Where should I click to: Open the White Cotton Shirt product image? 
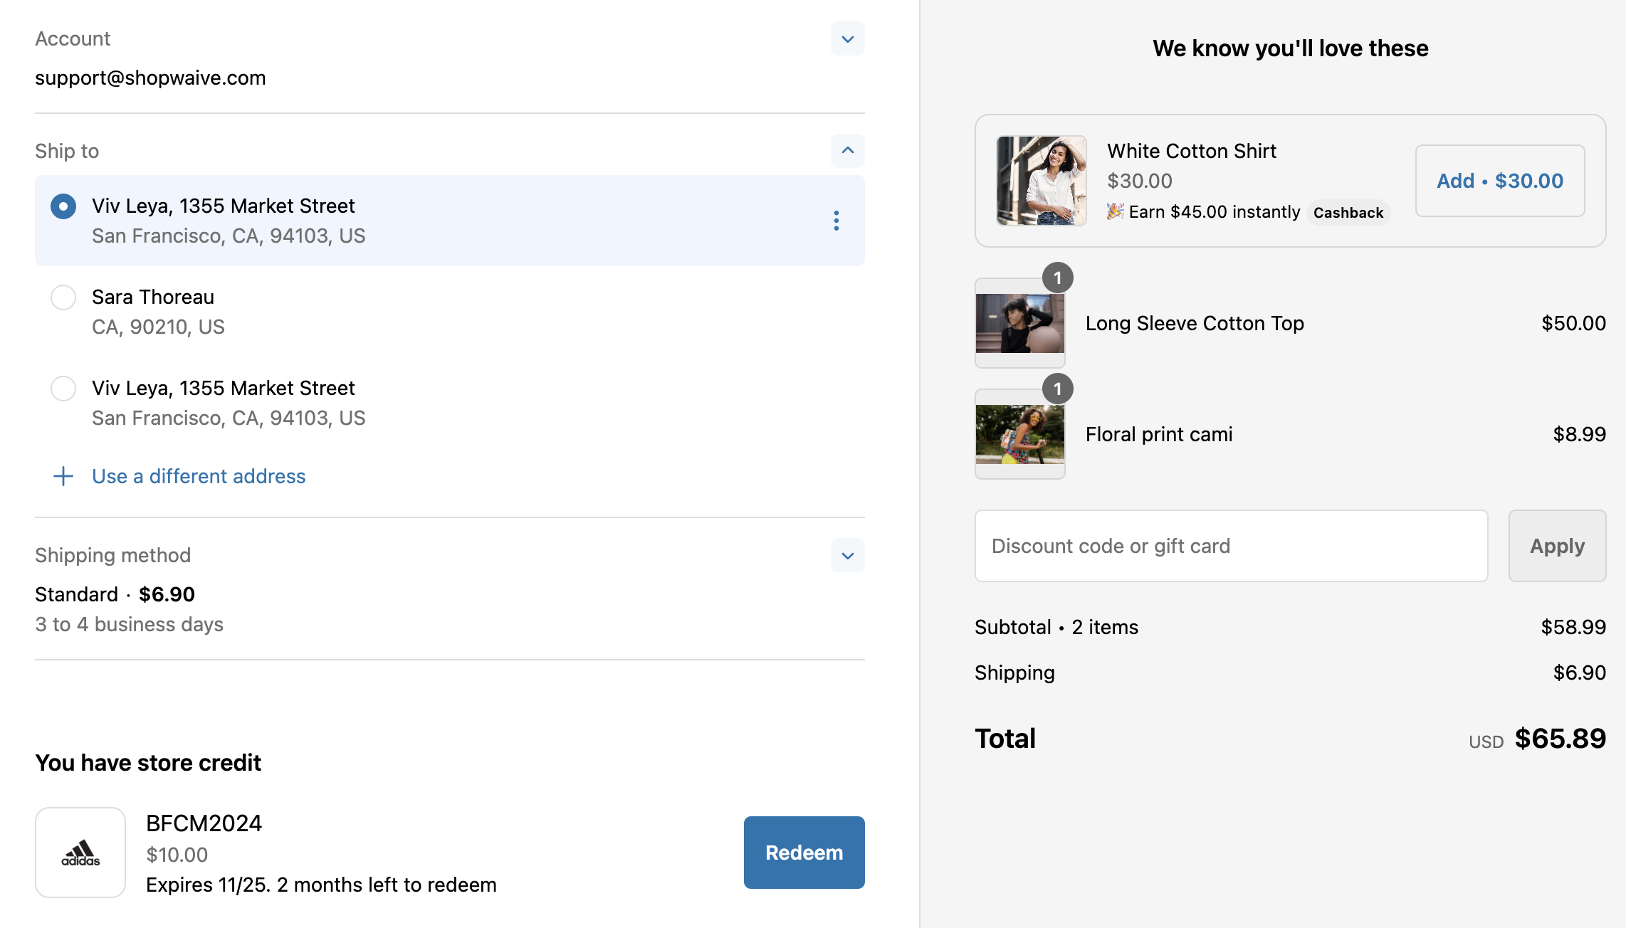[x=1042, y=181]
